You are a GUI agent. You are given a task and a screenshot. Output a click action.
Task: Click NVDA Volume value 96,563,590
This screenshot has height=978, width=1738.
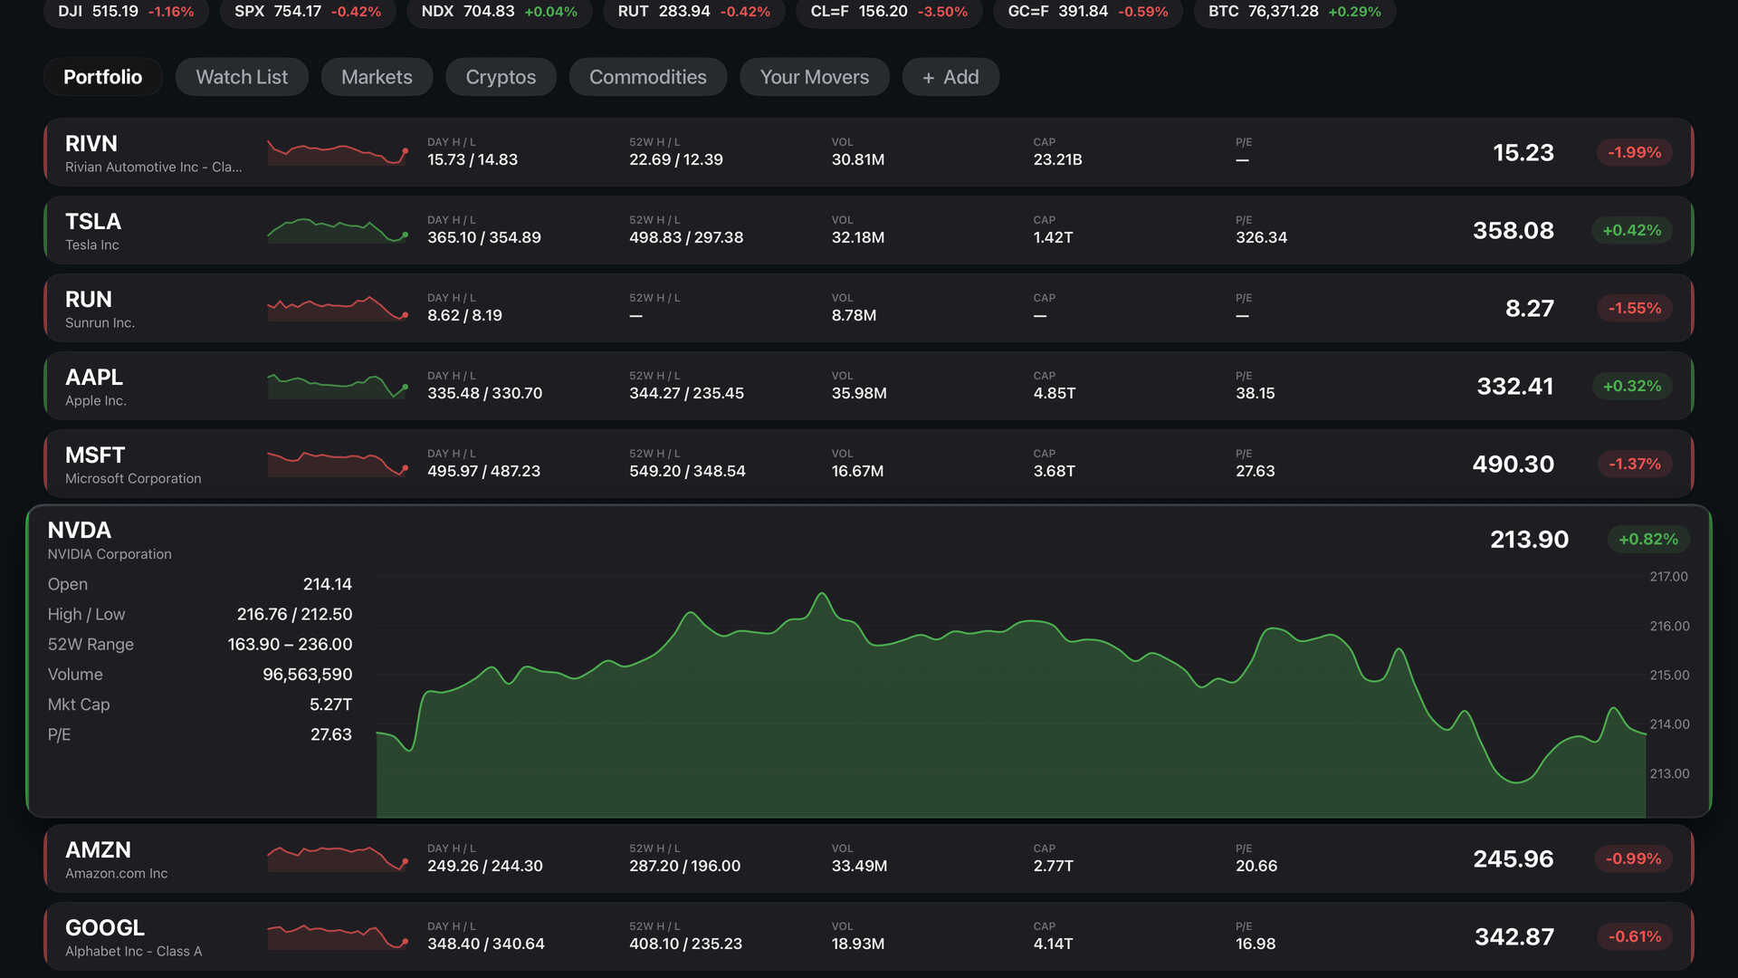308,675
